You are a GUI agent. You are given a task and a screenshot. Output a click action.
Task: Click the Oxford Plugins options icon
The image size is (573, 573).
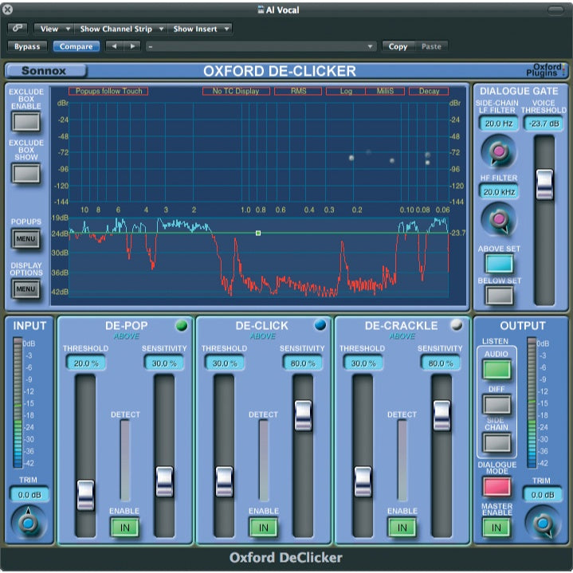(x=551, y=71)
